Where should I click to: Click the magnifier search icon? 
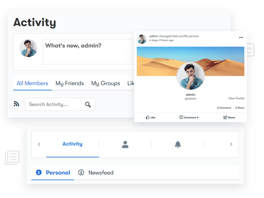pyautogui.click(x=88, y=105)
